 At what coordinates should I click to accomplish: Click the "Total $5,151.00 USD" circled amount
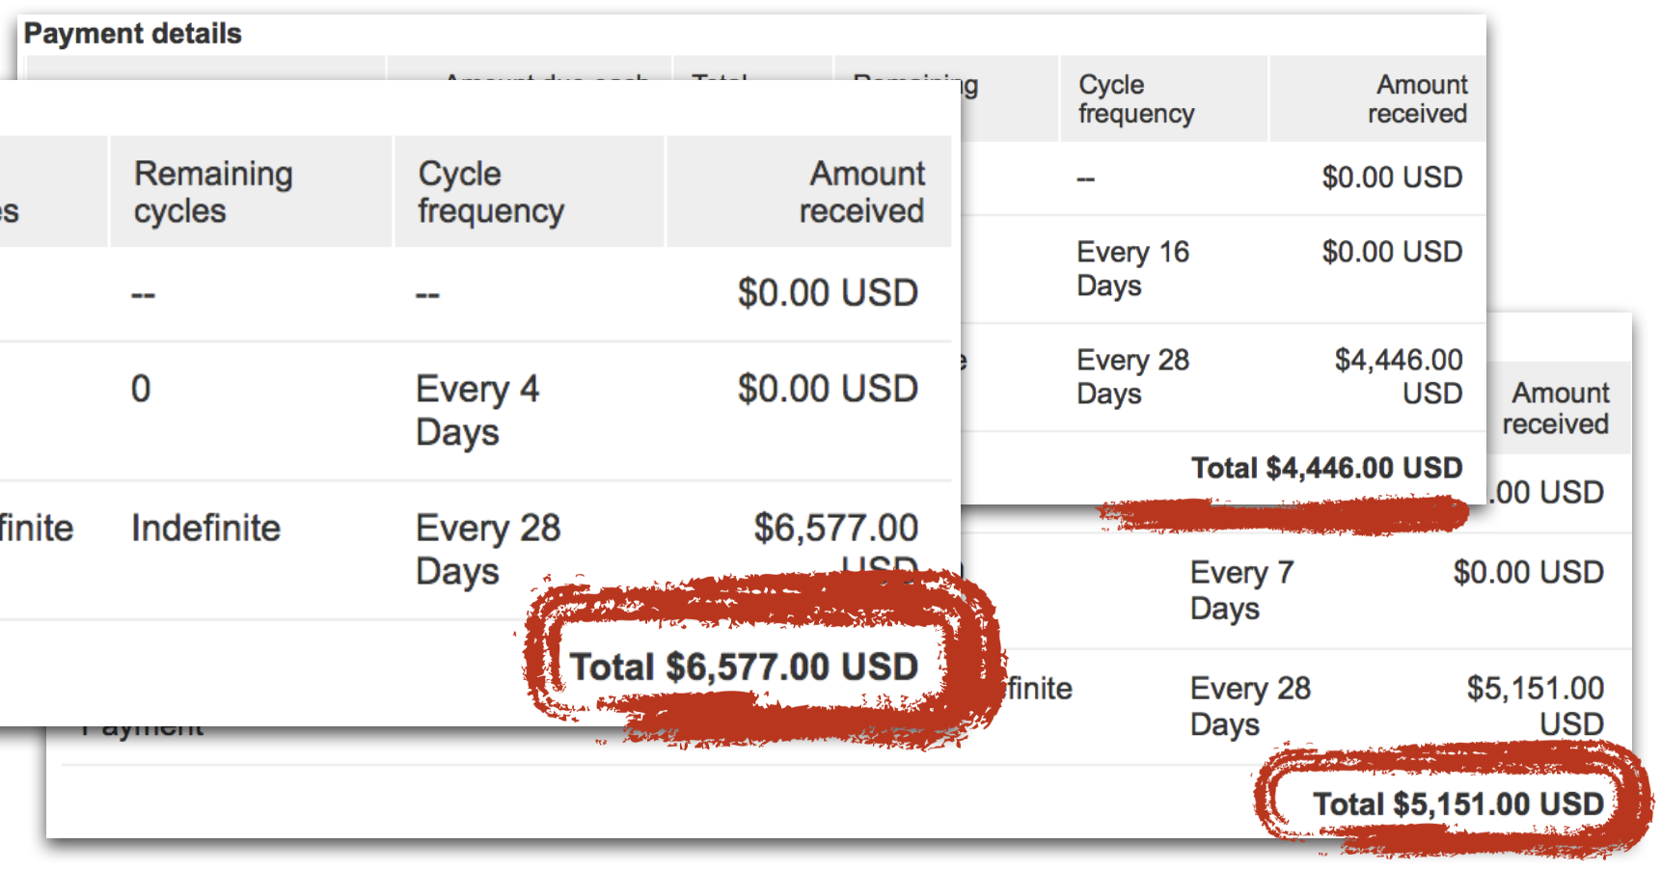[x=1457, y=804]
